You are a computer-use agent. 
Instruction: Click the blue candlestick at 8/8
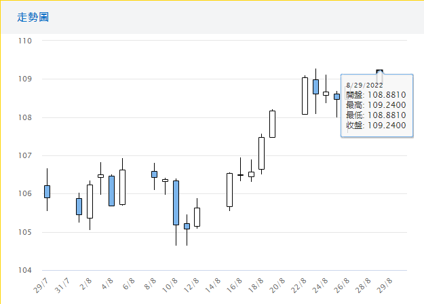[x=154, y=174]
